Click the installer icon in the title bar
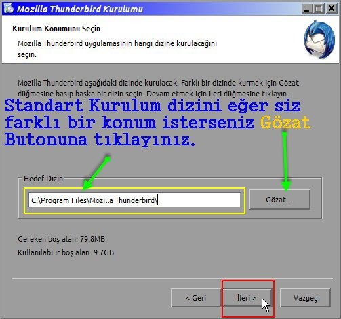The image size is (341, 319). 9,8
